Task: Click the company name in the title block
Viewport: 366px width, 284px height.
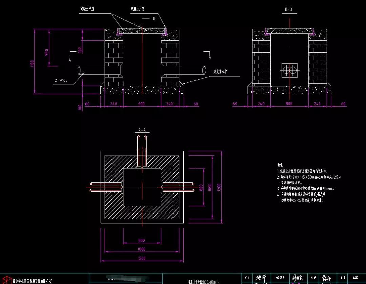Action: pos(32,281)
